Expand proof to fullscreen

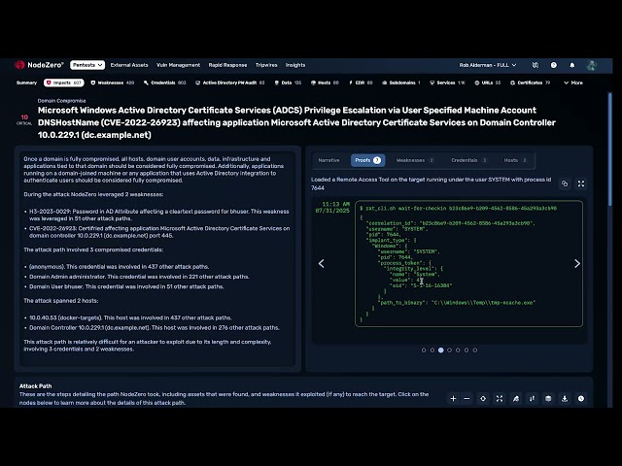(x=581, y=183)
